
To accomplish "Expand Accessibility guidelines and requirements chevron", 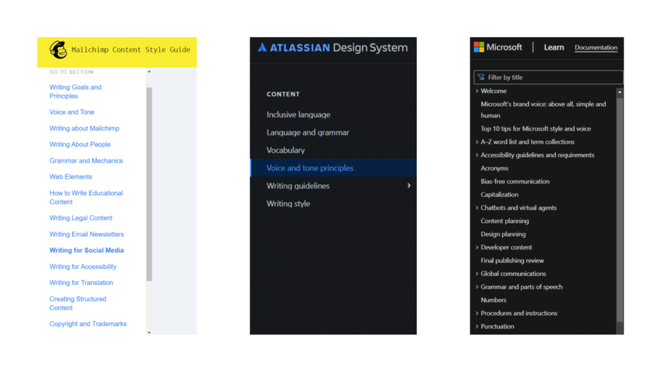I will tap(477, 155).
